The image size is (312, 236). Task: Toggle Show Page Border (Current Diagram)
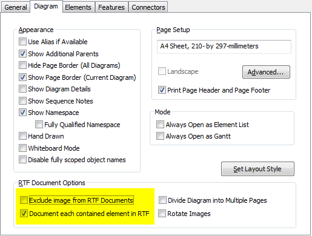pos(22,77)
